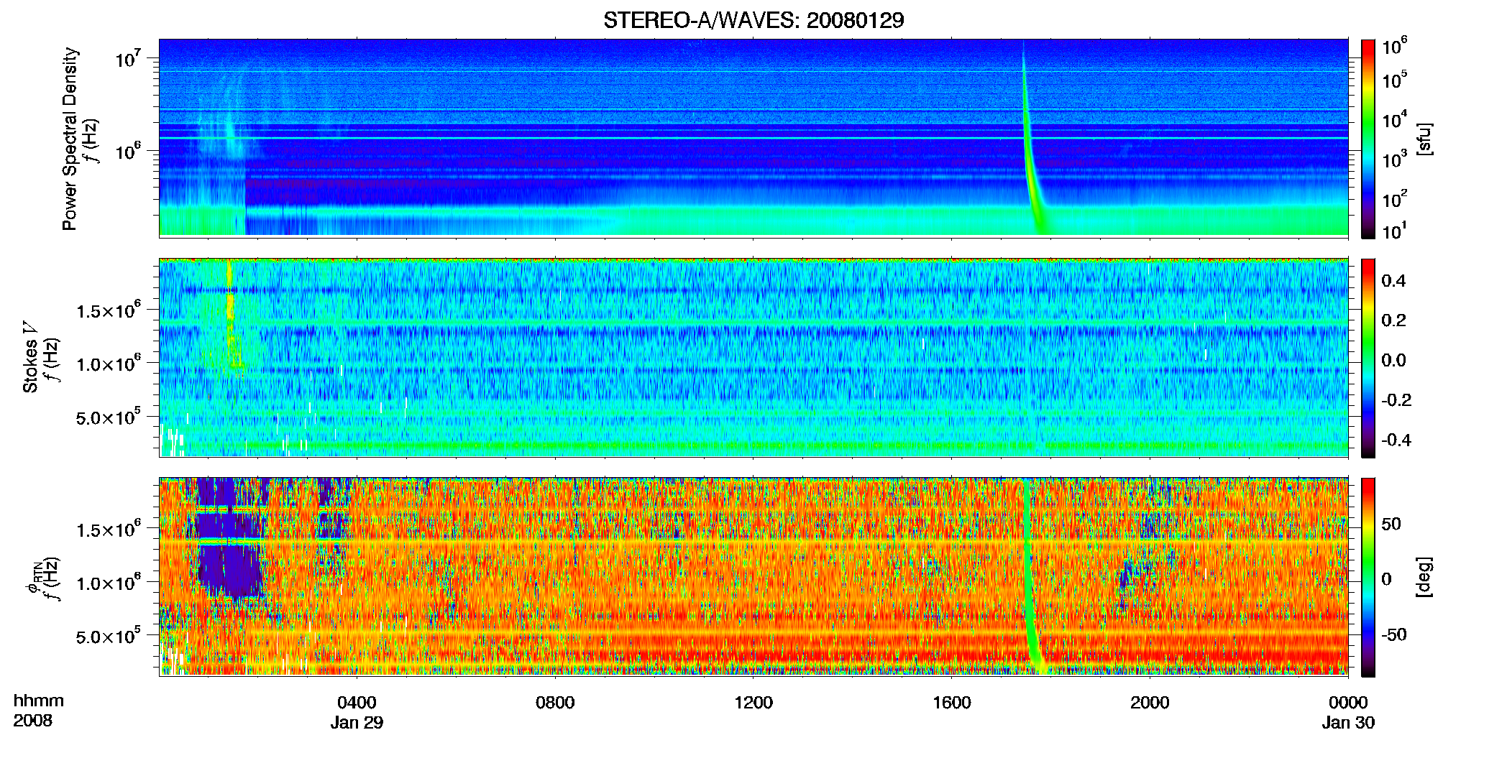Click the Stokes V axis label

30,357
